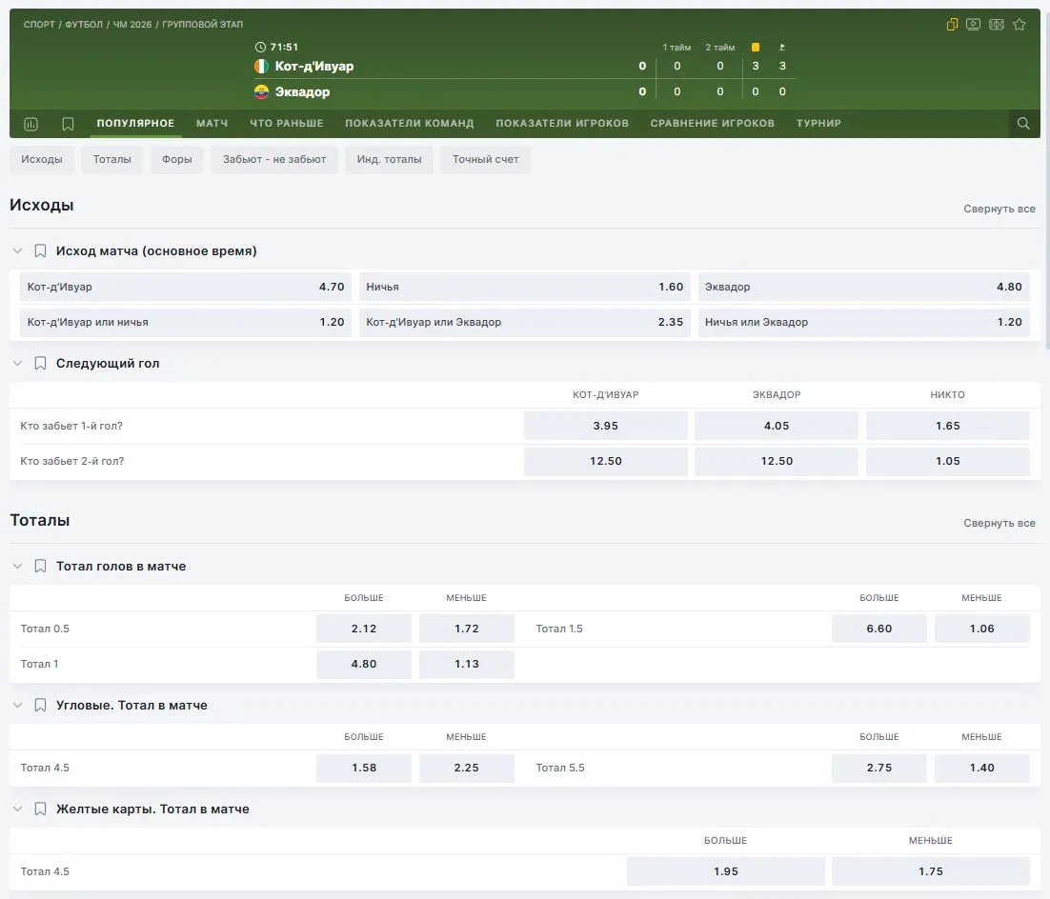1050x899 pixels.
Task: Pick Кот-д'Ивуар first goal odds 3.95
Action: coord(605,426)
